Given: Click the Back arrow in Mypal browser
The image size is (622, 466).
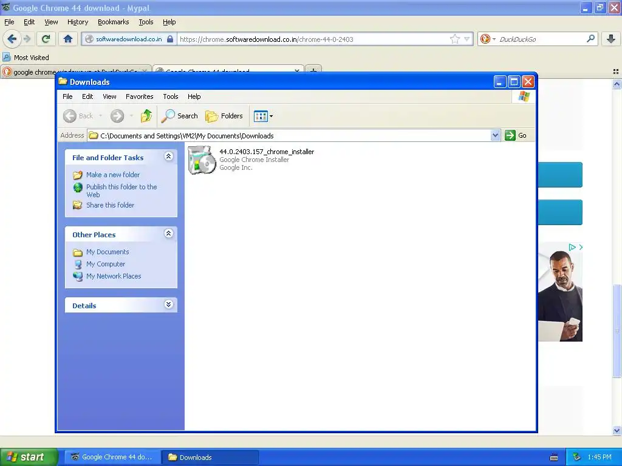Looking at the screenshot, I should (12, 39).
